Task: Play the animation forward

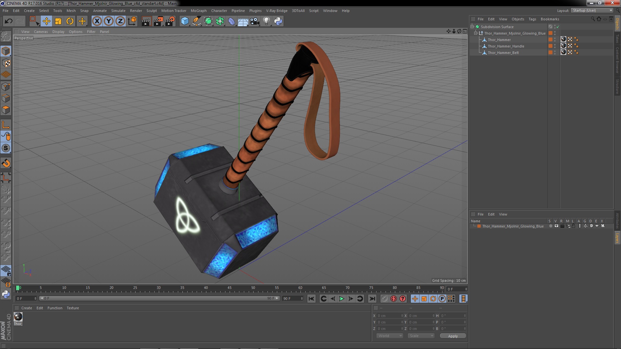Action: tap(342, 299)
